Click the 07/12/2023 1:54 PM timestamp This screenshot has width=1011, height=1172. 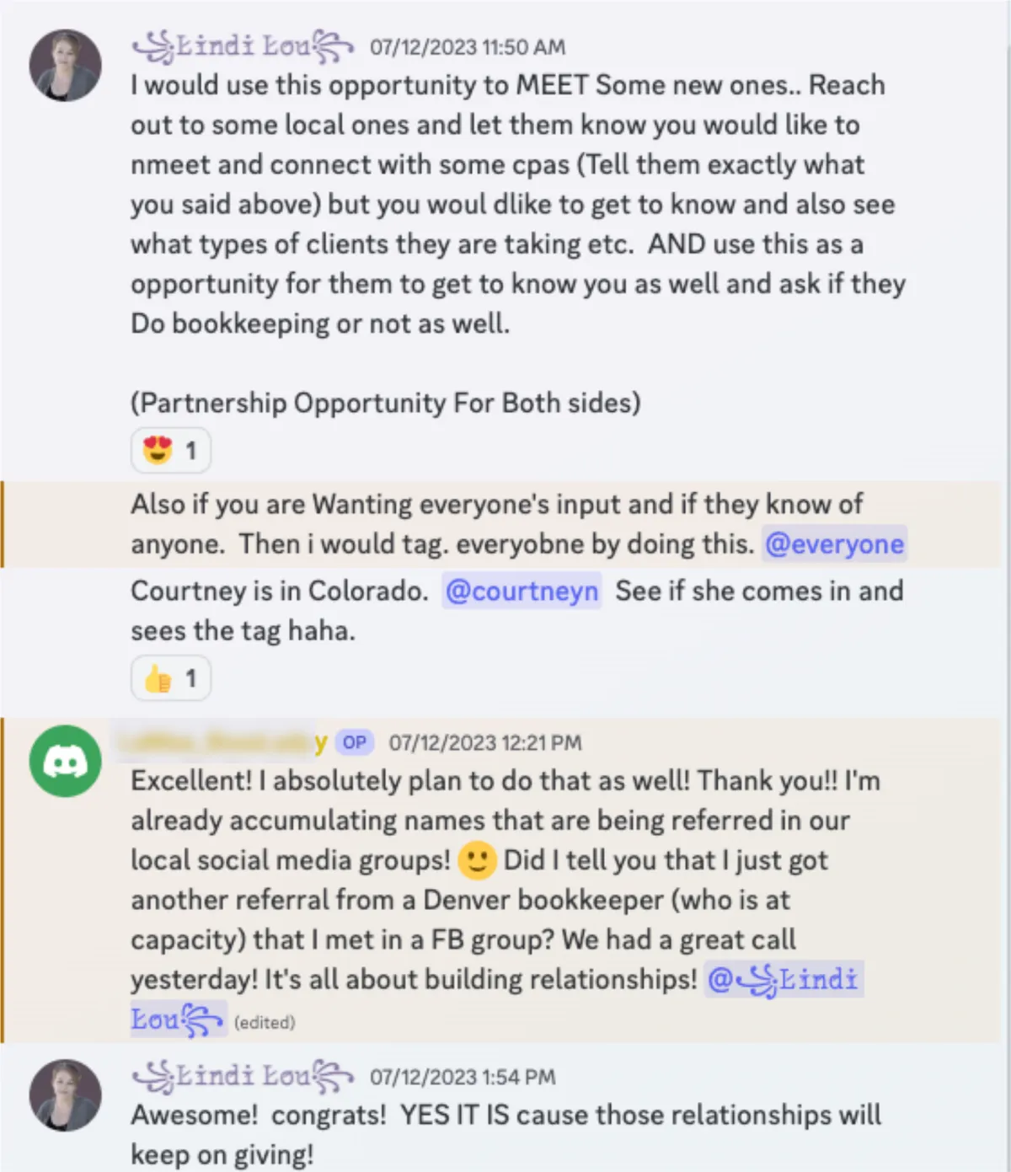(x=463, y=1078)
